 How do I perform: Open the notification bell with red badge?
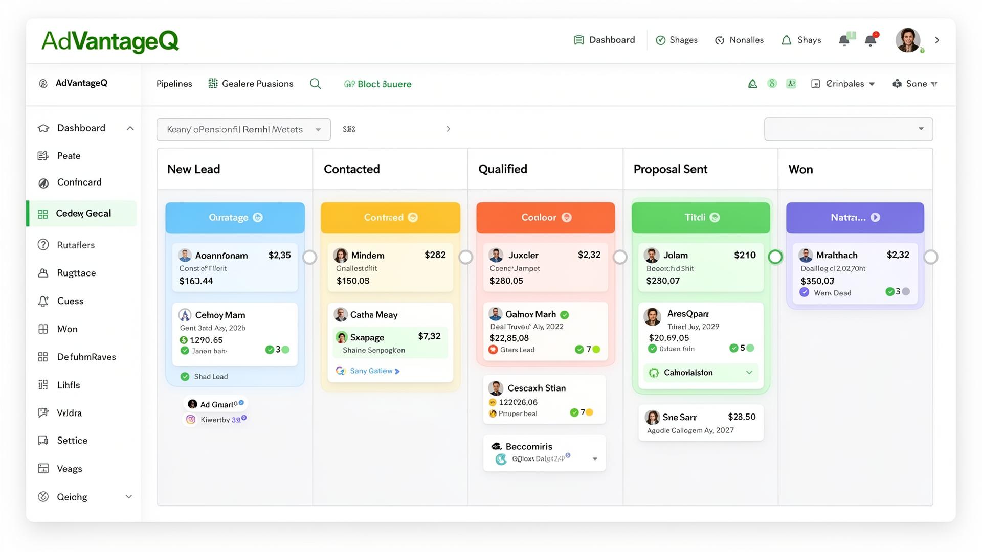(x=871, y=39)
